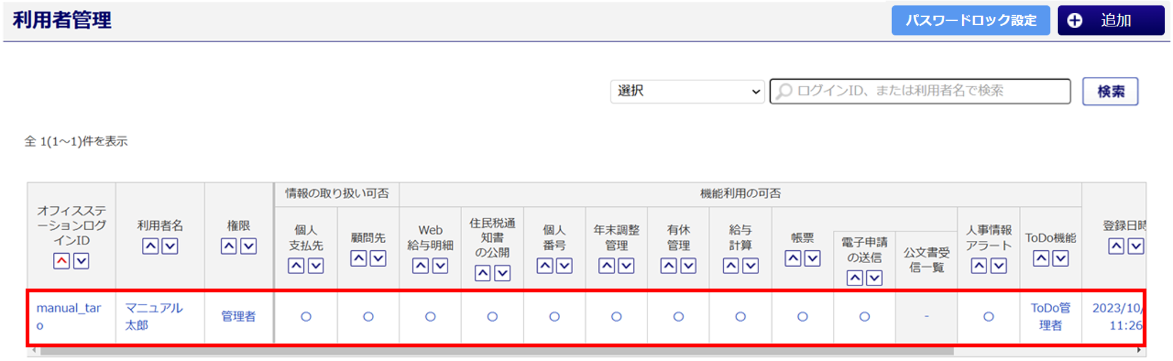Sort 有休管理 column ascending
The image size is (1173, 361).
tap(669, 266)
